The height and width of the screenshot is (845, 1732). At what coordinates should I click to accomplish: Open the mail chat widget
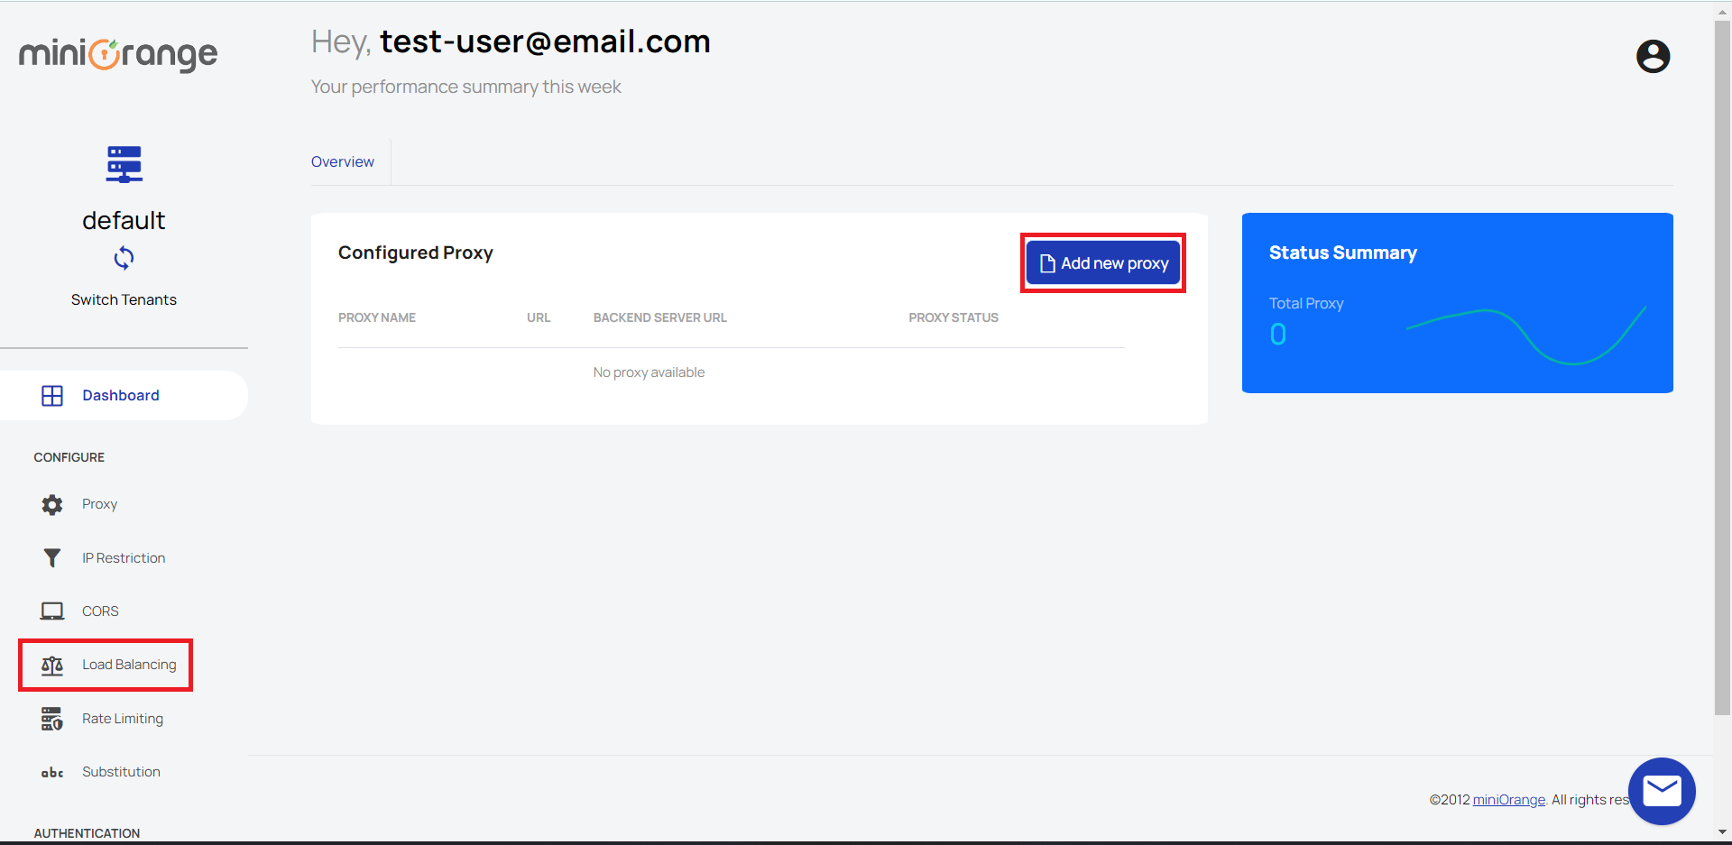1662,791
